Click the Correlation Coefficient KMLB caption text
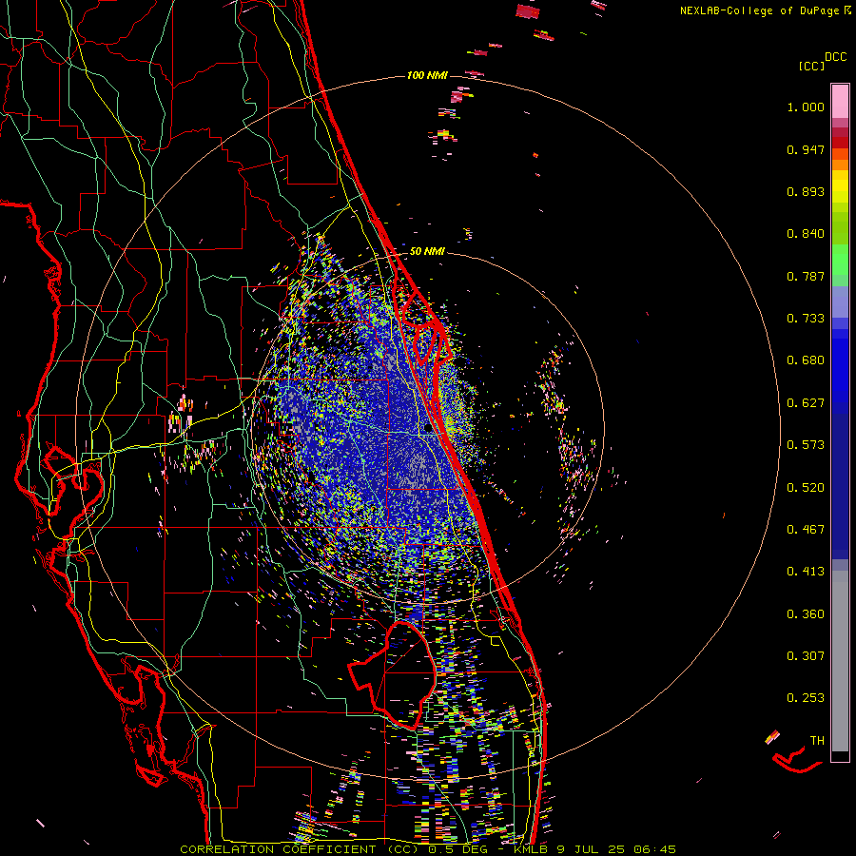 [x=428, y=849]
